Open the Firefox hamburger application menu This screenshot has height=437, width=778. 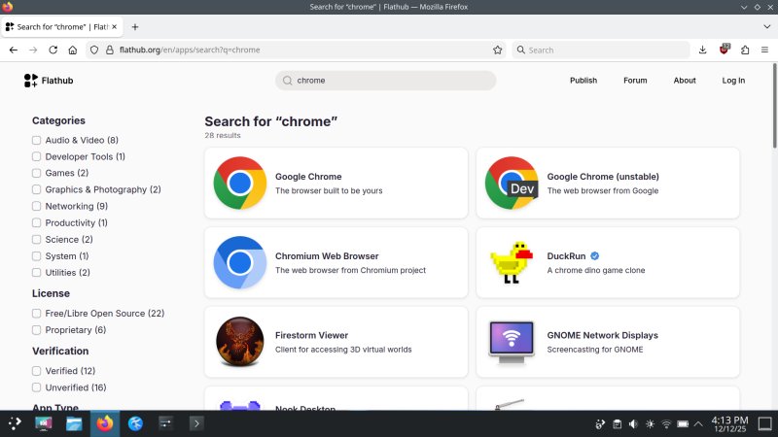tap(764, 50)
